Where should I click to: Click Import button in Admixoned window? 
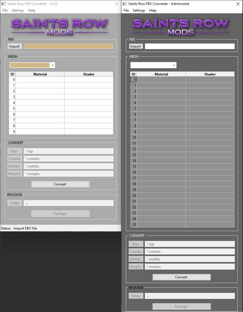pyautogui.click(x=135, y=46)
